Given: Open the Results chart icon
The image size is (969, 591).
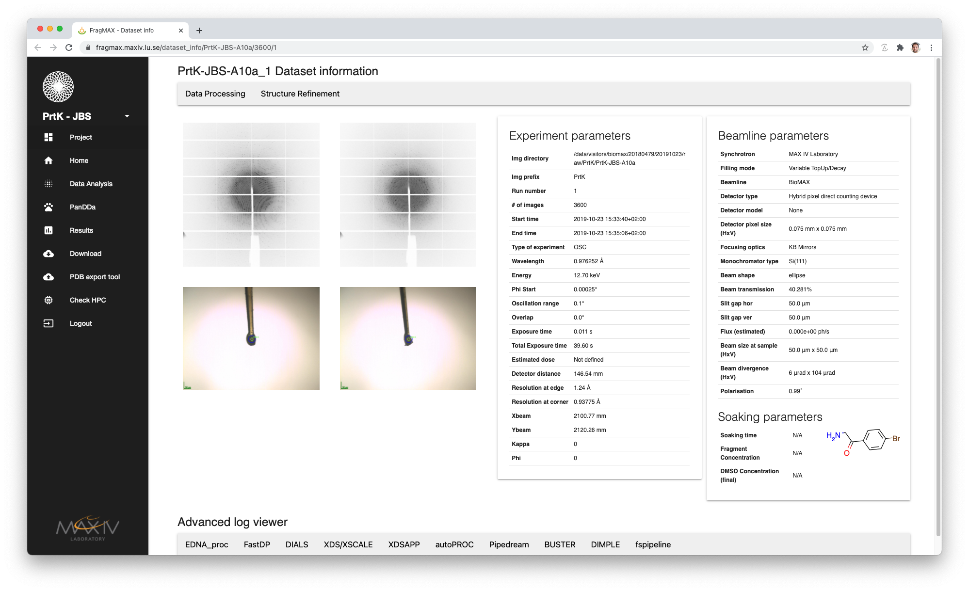Looking at the screenshot, I should (48, 230).
